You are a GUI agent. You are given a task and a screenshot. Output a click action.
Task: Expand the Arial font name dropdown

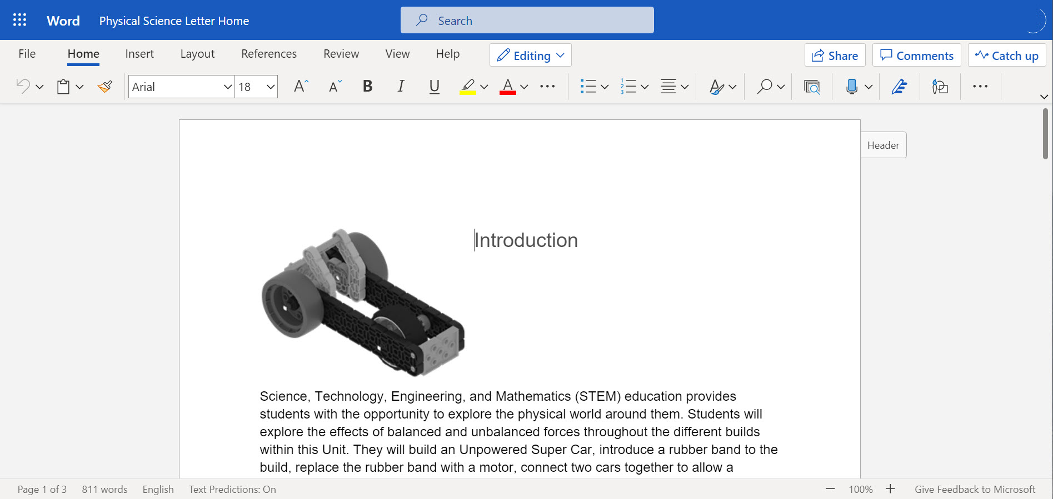click(x=227, y=87)
